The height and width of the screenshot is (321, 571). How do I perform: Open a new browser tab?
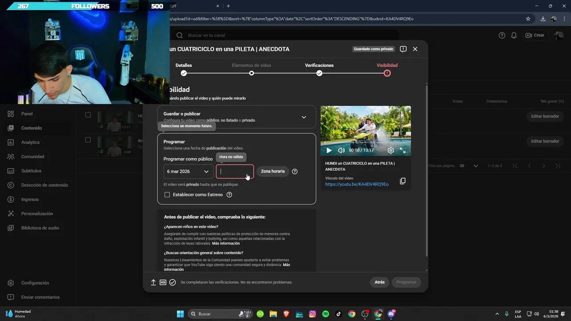pos(228,6)
